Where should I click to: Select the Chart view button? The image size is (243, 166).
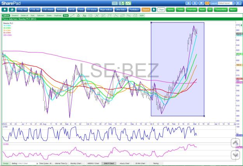coord(161,10)
